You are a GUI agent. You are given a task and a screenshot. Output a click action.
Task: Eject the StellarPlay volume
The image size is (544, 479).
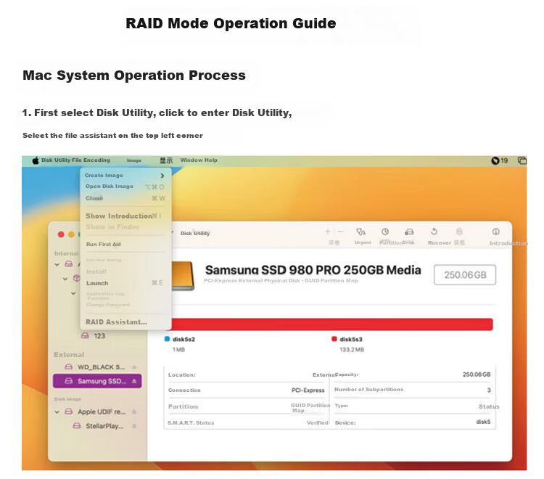(x=134, y=426)
